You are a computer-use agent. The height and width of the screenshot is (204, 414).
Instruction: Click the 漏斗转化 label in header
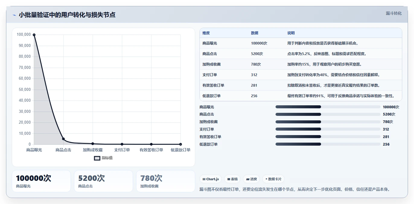click(393, 14)
